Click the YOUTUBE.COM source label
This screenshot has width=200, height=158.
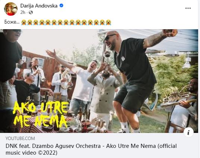pos(20,139)
